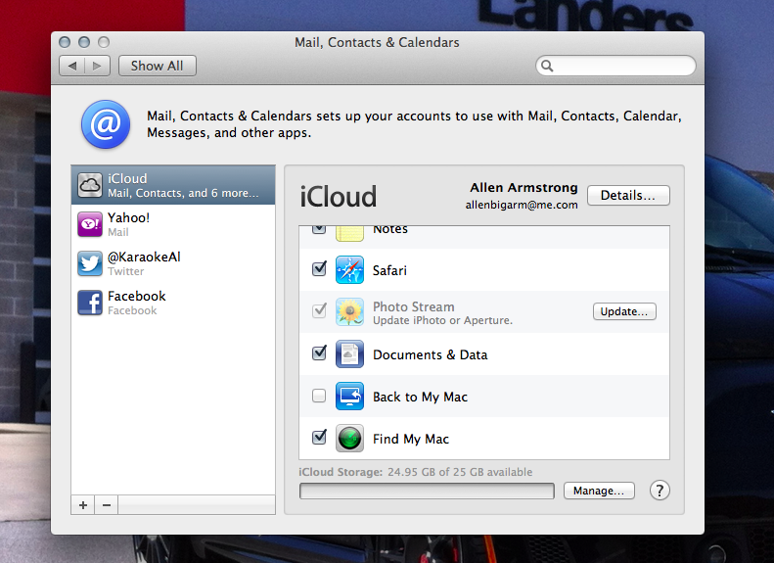This screenshot has height=563, width=774.
Task: Uncheck Documents & Data checkbox
Action: pyautogui.click(x=319, y=353)
